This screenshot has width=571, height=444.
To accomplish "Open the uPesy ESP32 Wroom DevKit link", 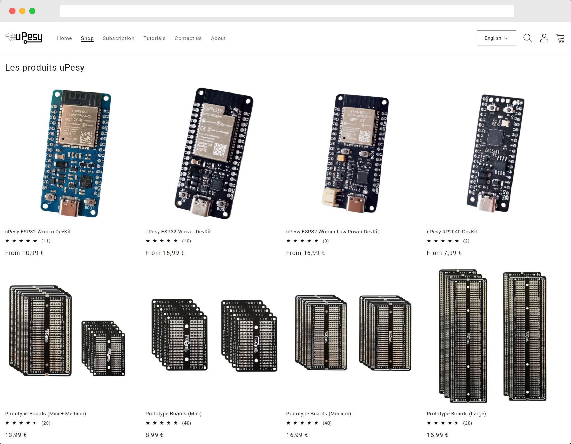I will [x=38, y=232].
